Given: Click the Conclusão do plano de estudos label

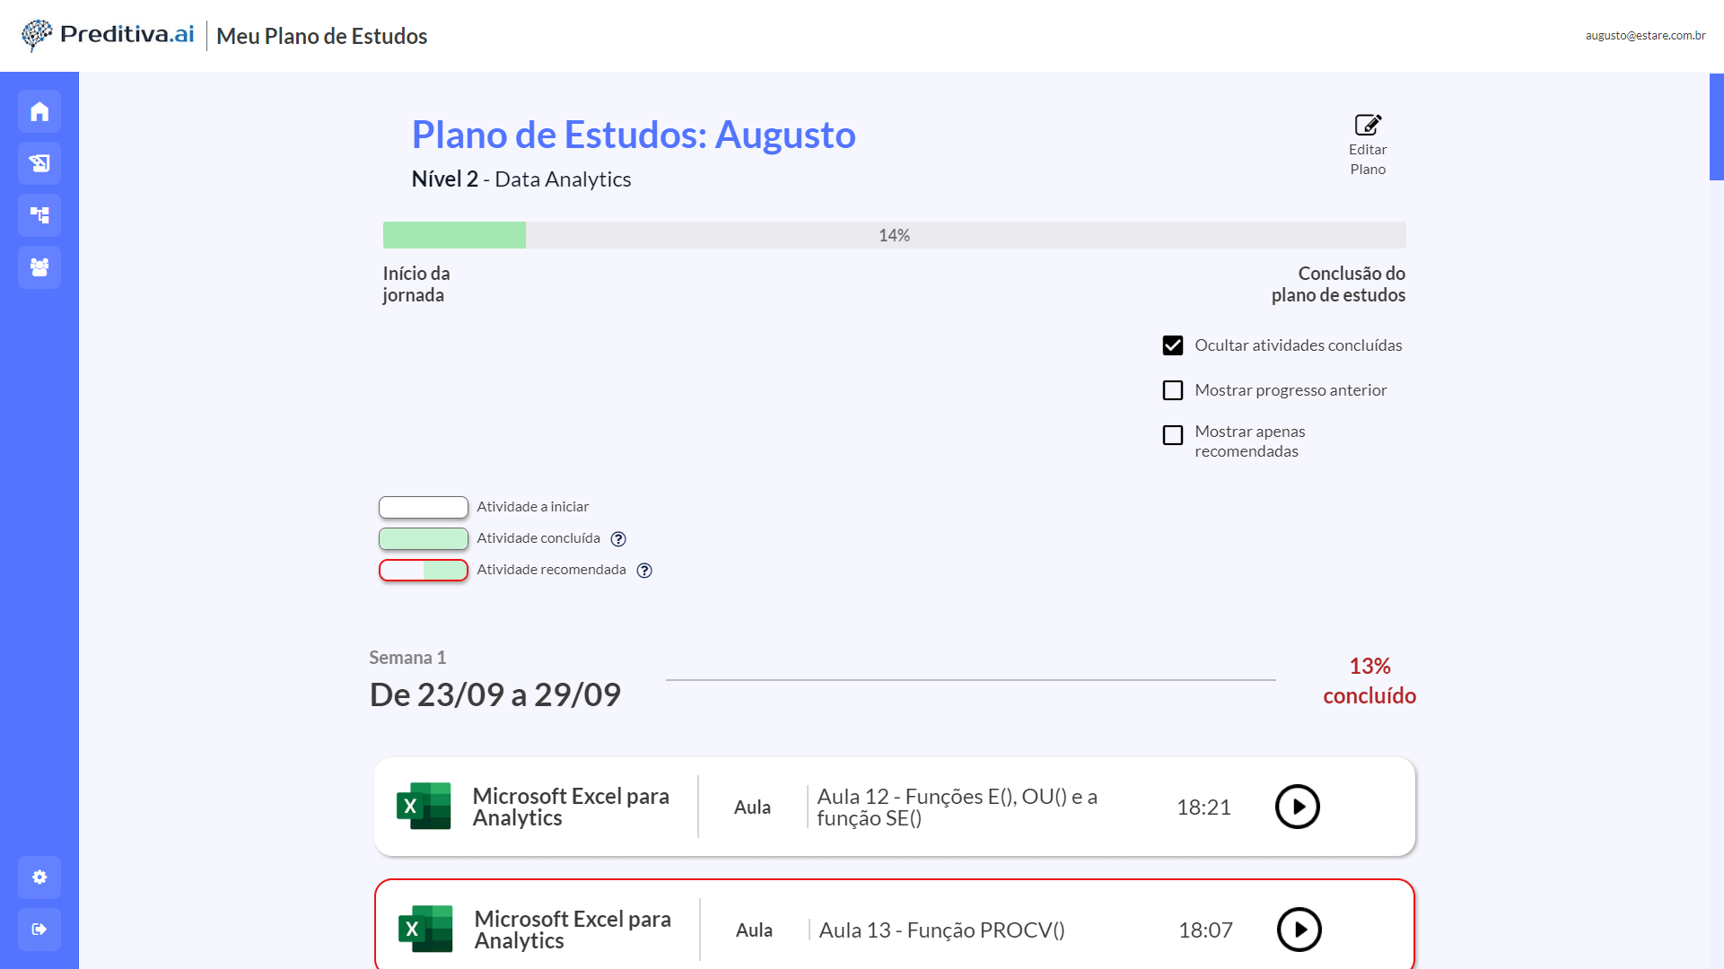Looking at the screenshot, I should 1338,284.
